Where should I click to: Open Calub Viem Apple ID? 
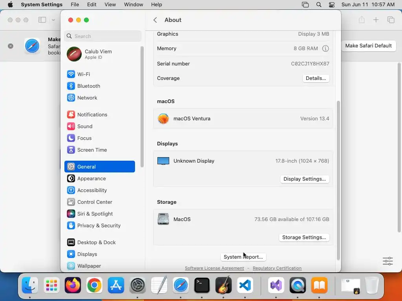click(x=99, y=54)
